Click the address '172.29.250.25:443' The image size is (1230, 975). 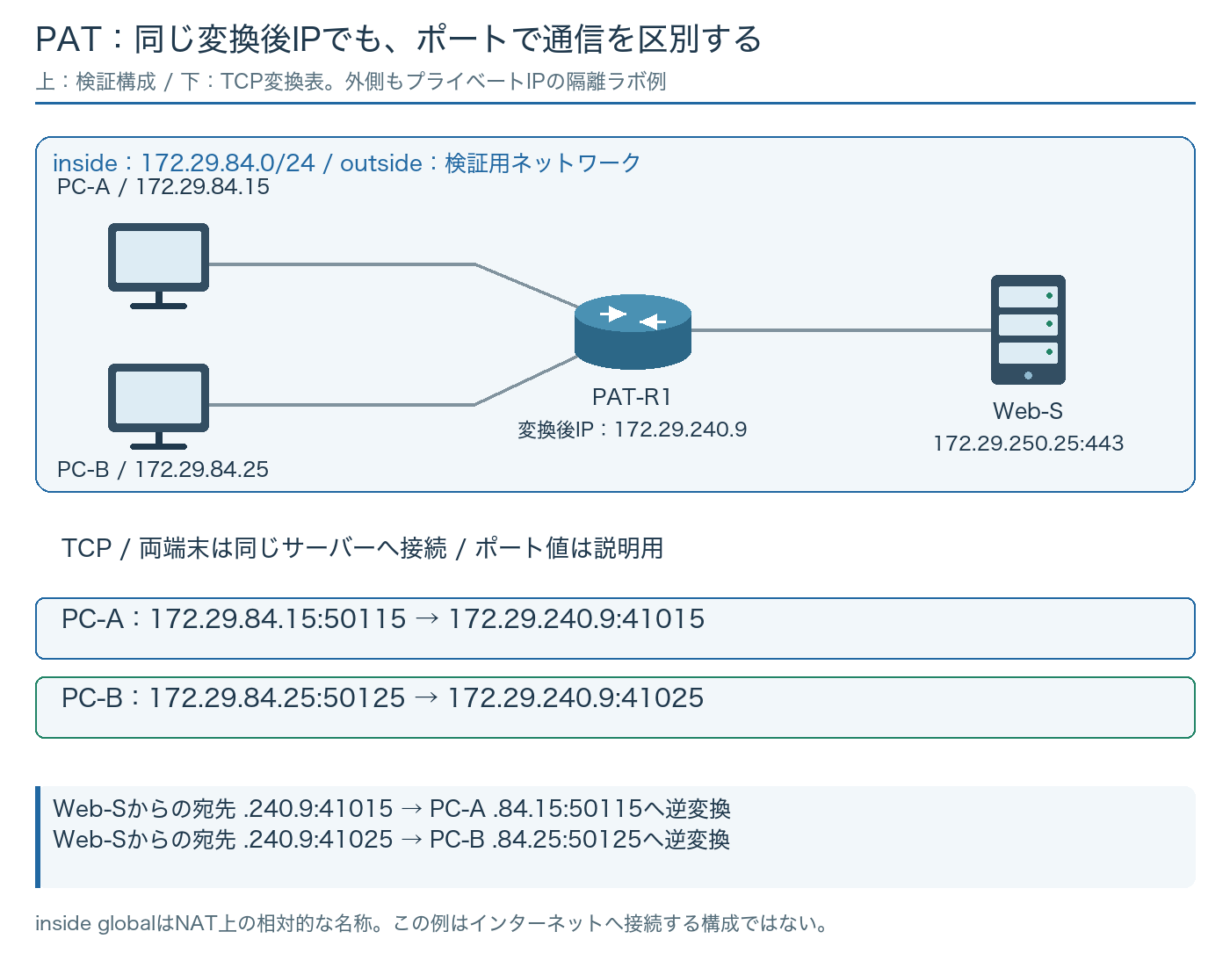coord(1028,444)
